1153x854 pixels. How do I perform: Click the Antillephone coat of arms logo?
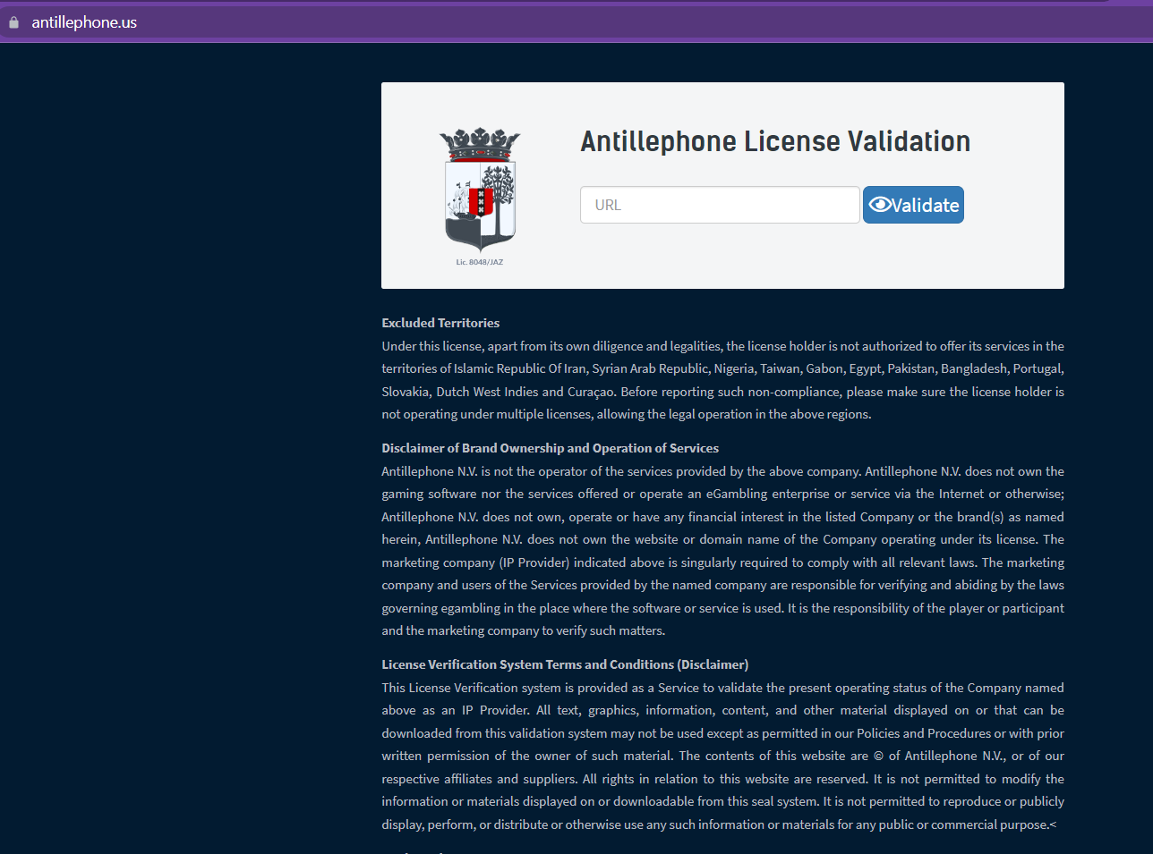(480, 190)
